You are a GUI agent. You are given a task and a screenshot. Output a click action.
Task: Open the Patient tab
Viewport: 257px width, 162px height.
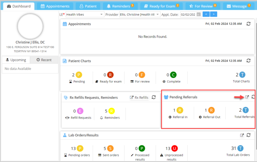pos(88,6)
